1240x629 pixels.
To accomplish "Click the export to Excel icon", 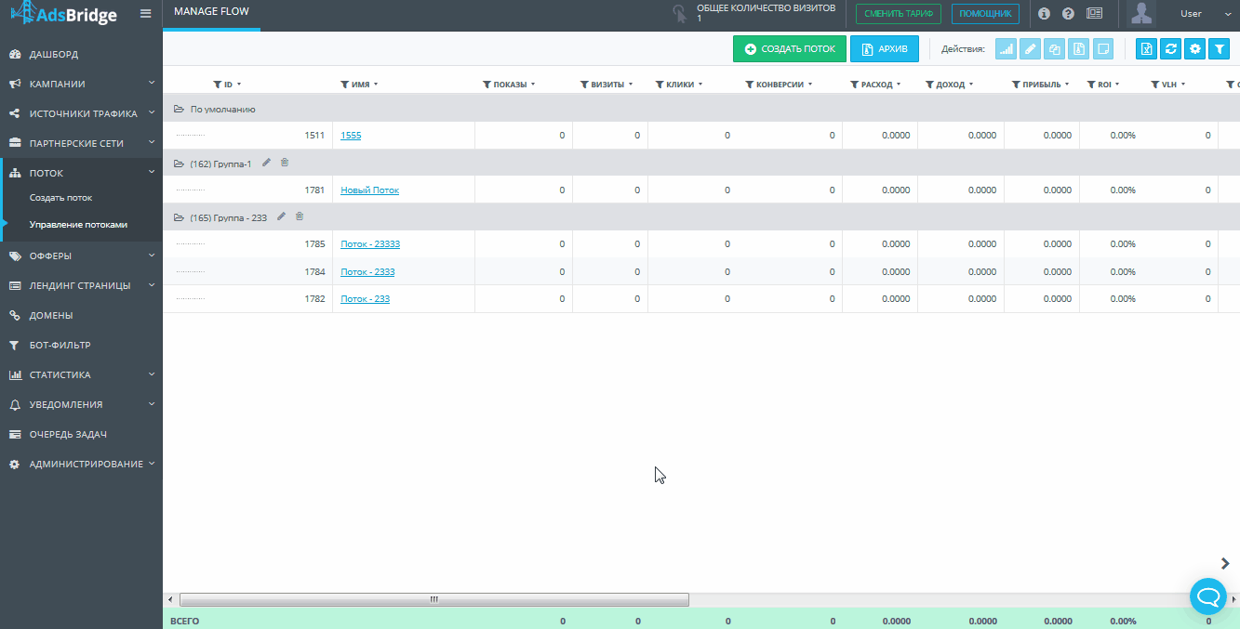I will (1147, 49).
